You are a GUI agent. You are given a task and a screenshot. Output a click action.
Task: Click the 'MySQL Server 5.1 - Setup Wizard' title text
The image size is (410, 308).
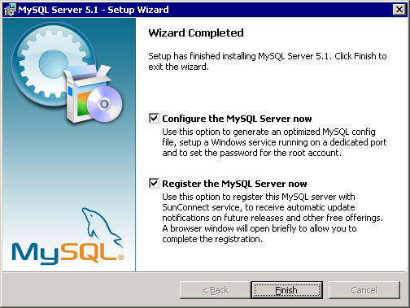[x=94, y=10]
